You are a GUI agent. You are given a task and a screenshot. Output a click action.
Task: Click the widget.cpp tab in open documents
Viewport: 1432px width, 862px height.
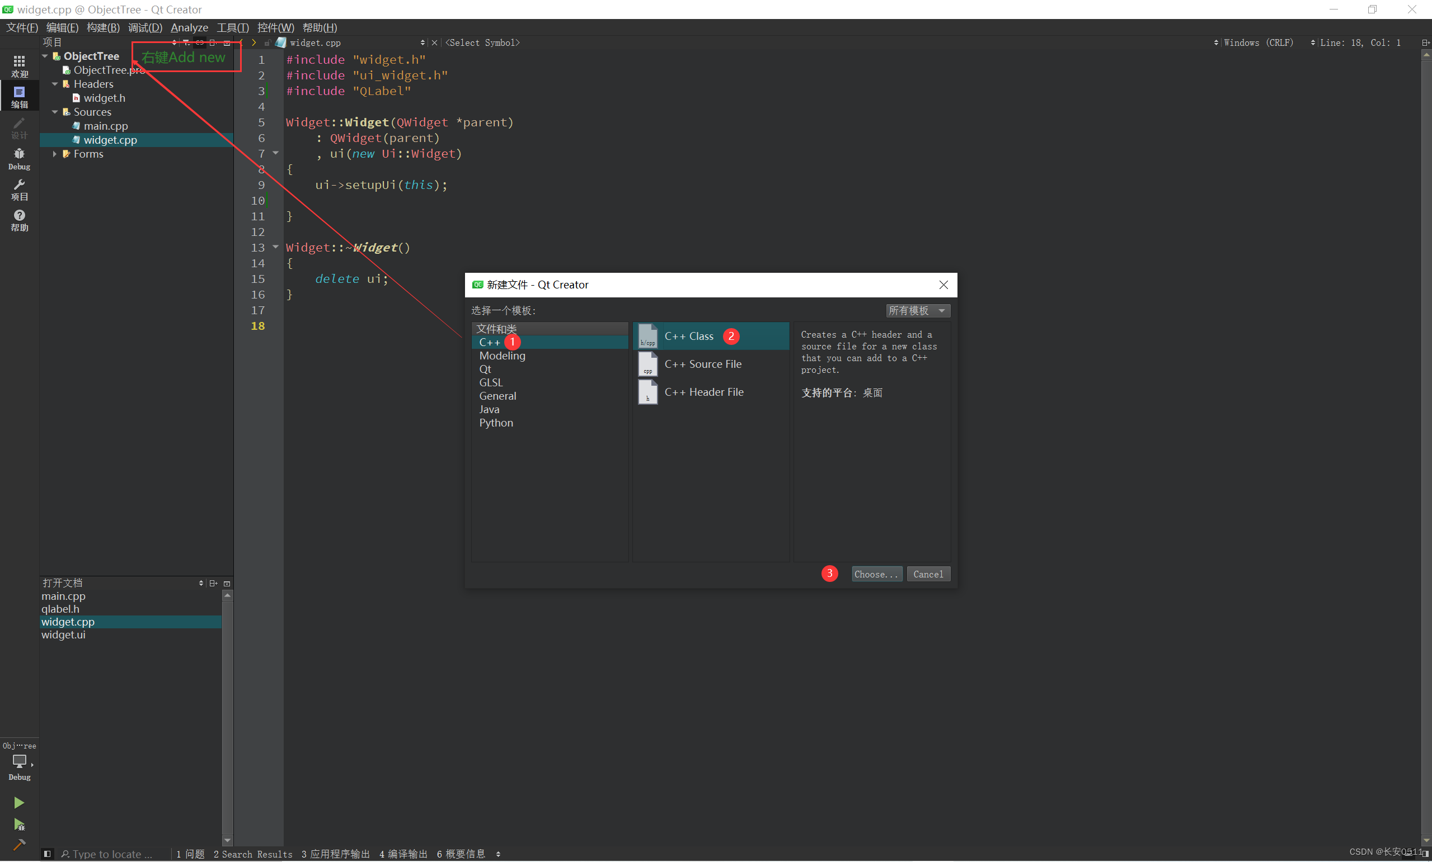(68, 622)
